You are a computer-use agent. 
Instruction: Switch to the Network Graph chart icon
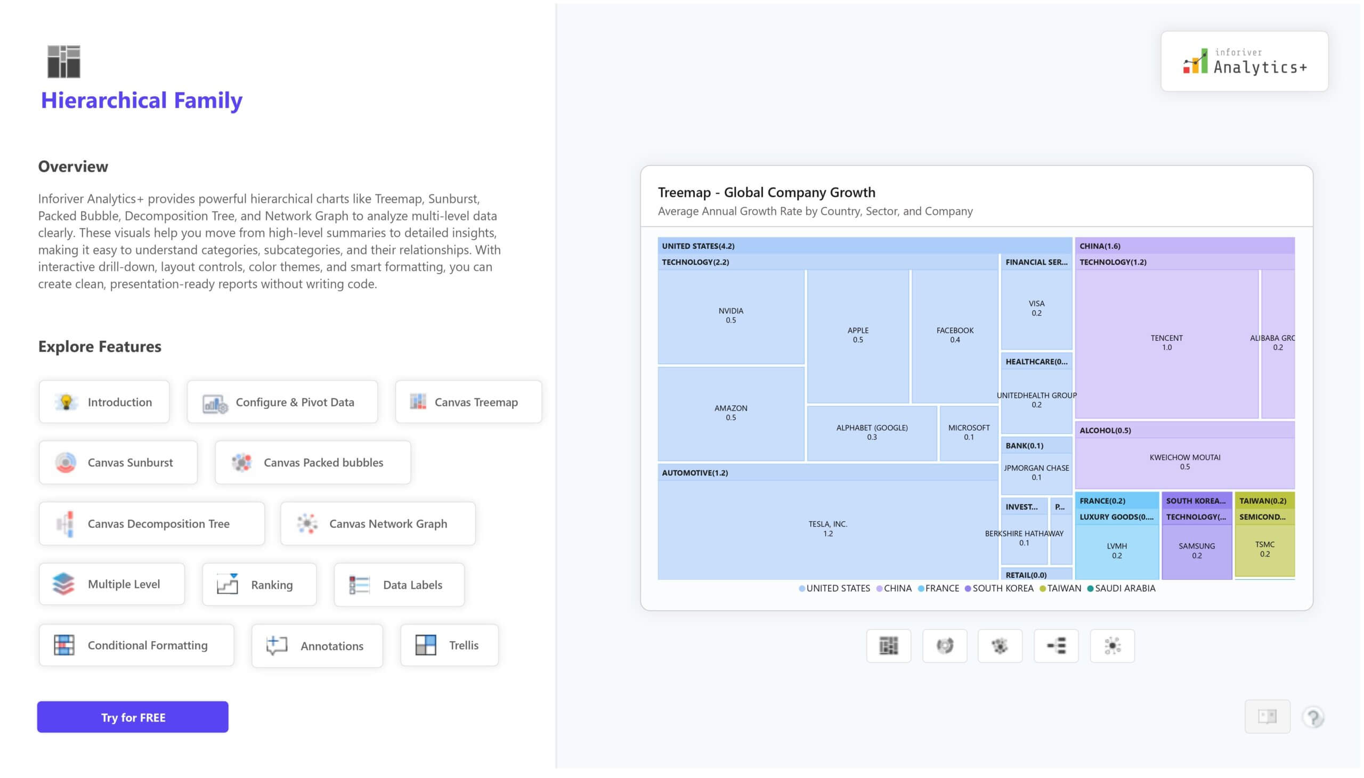(1112, 645)
